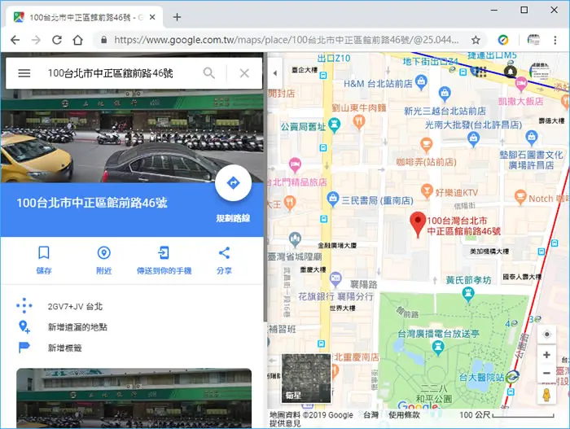
Task: Open a new browser tab
Action: click(177, 17)
